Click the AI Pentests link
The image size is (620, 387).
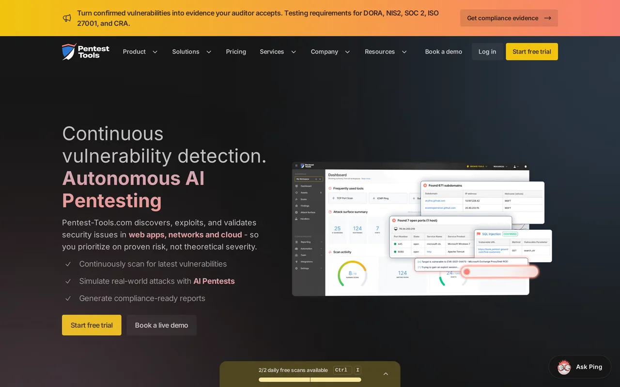[x=214, y=281]
